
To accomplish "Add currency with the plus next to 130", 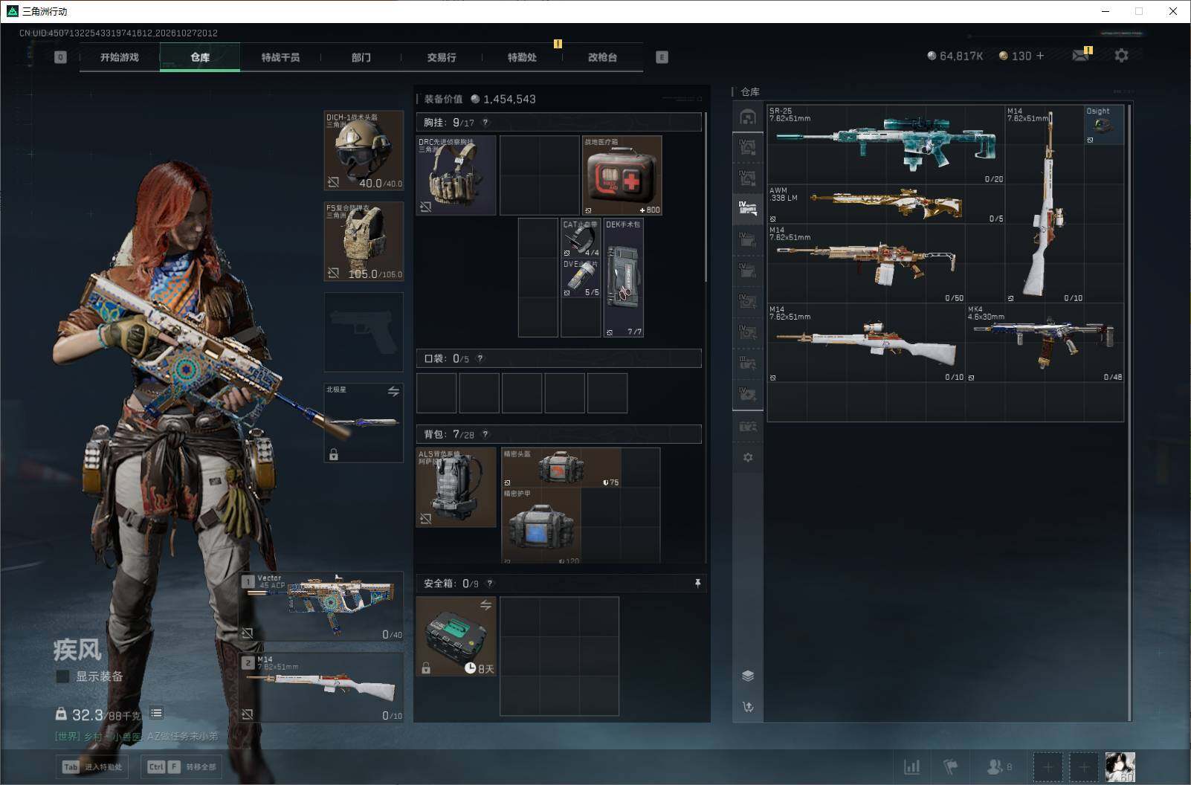I will [x=1039, y=56].
